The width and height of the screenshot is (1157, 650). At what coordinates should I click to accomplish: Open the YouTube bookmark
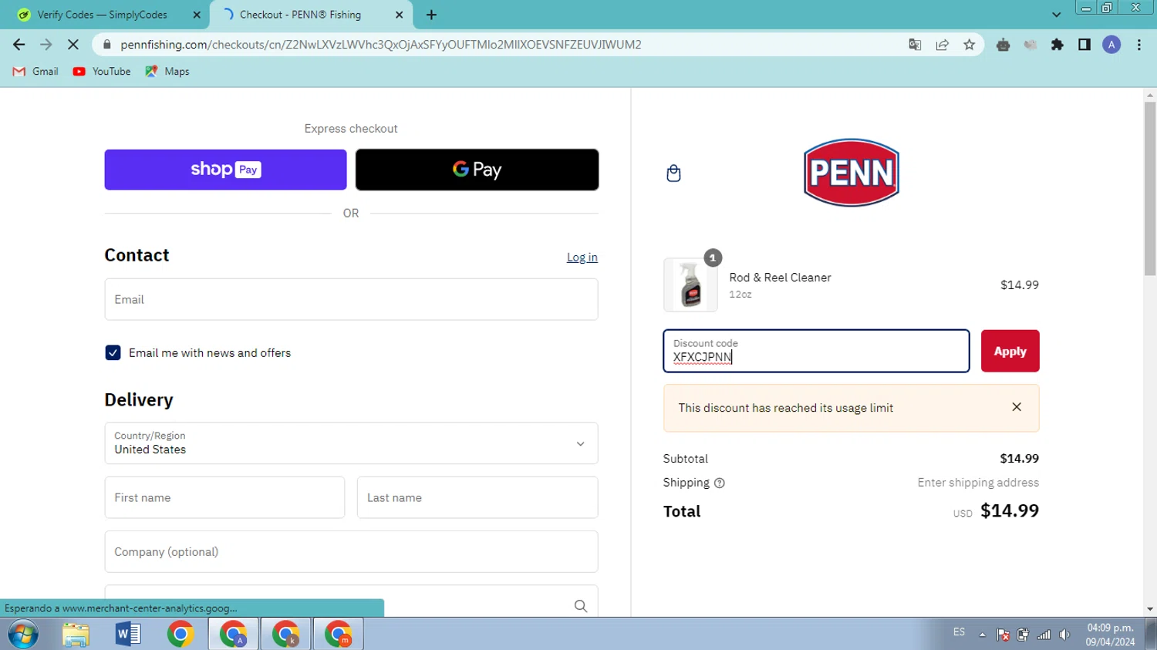coord(102,71)
